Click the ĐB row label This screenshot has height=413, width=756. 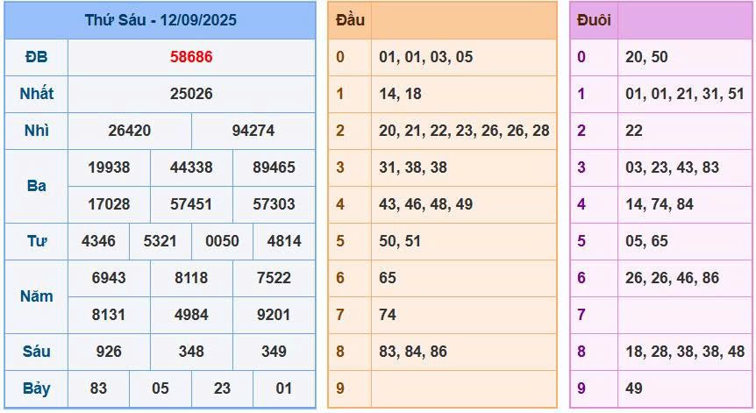point(36,57)
